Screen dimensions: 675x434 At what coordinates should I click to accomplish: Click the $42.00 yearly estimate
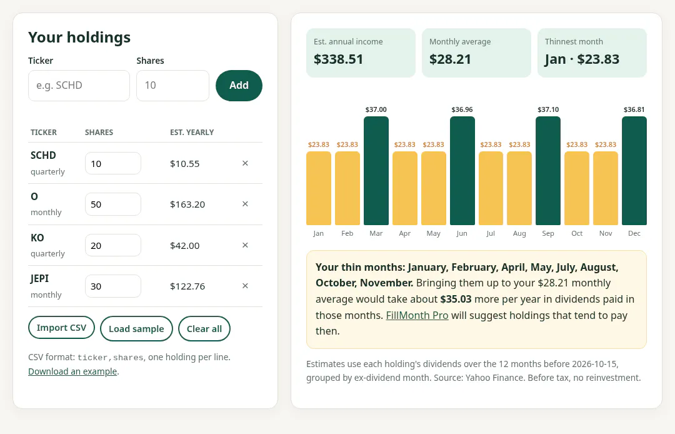point(184,245)
